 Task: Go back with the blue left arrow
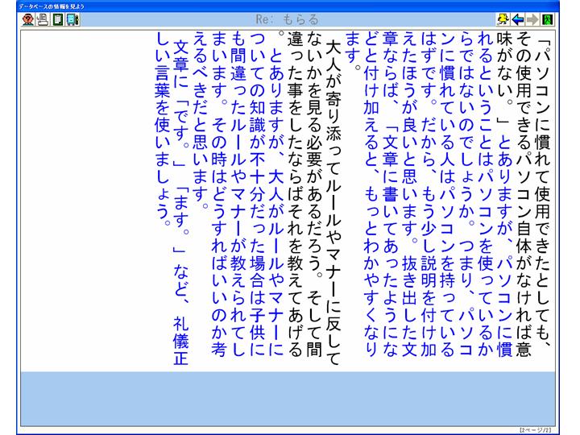(540, 19)
